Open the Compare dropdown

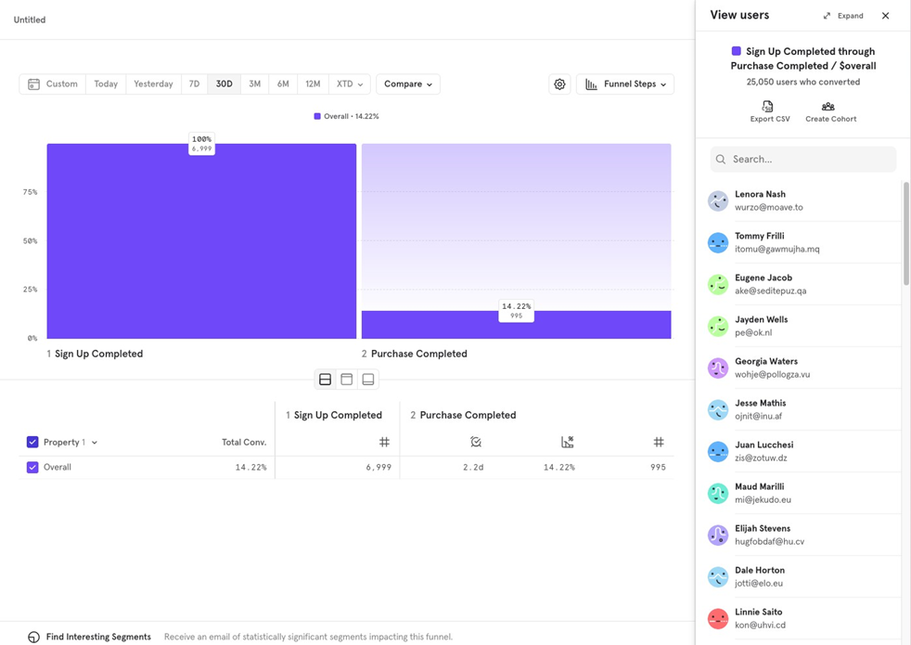coord(407,84)
